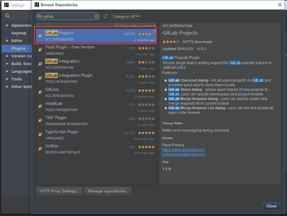The image size is (287, 216).
Task: Click the plug icon for IntelliLab
Action: click(40, 106)
